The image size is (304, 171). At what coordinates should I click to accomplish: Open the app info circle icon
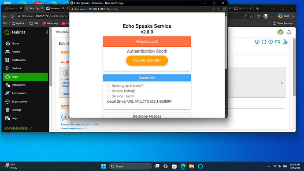(257, 42)
